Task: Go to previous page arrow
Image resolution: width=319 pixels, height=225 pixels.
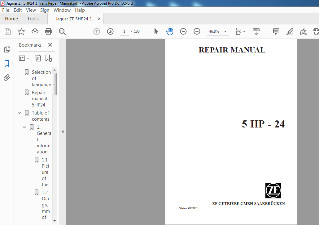Action: coord(97,31)
